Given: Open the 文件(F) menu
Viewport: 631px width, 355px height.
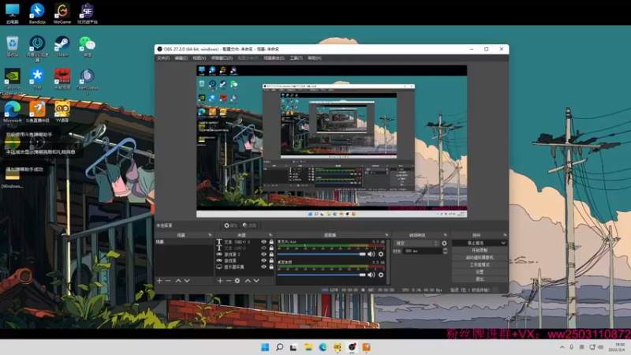Looking at the screenshot, I should pos(163,58).
